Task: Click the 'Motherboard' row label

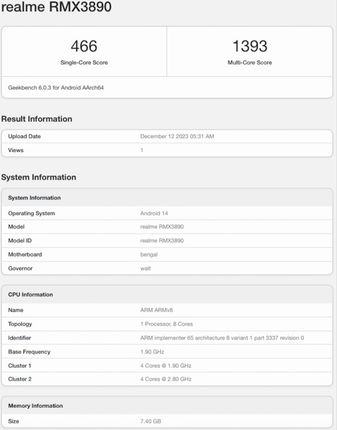Action: click(25, 254)
